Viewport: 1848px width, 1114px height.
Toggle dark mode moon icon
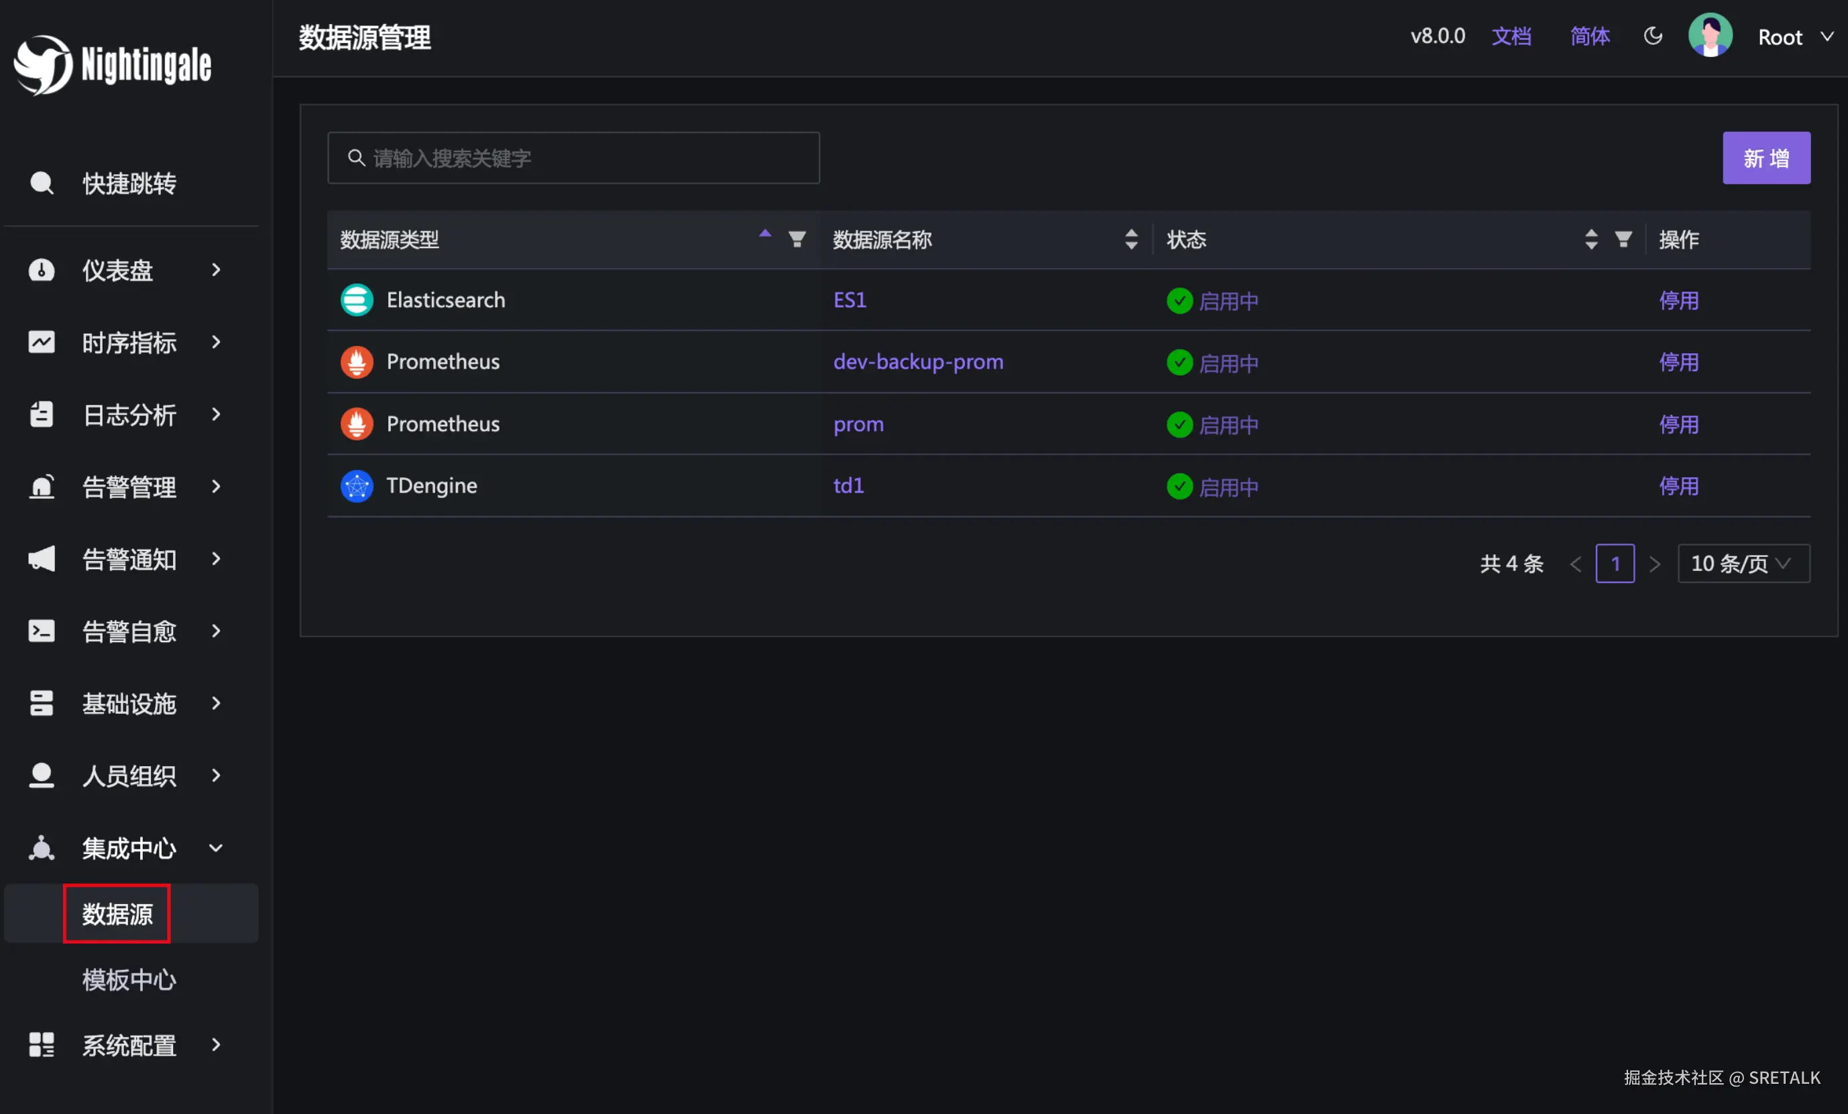[x=1652, y=36]
